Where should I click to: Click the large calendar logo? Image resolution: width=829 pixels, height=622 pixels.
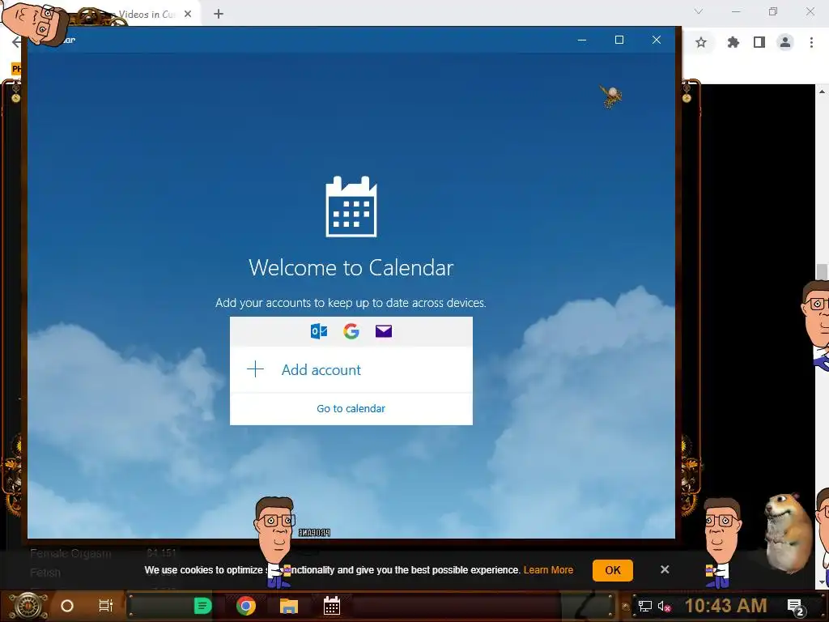pyautogui.click(x=351, y=207)
